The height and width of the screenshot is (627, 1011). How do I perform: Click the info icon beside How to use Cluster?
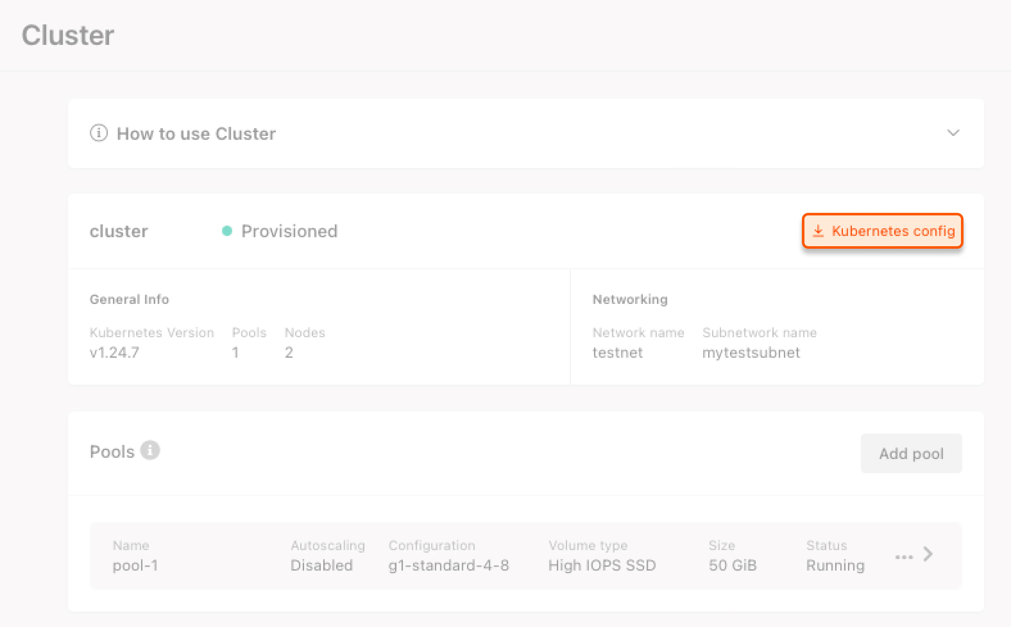click(99, 133)
